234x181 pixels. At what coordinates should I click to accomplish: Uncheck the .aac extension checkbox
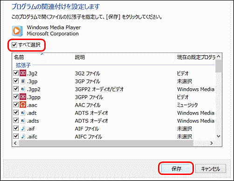tap(16, 105)
